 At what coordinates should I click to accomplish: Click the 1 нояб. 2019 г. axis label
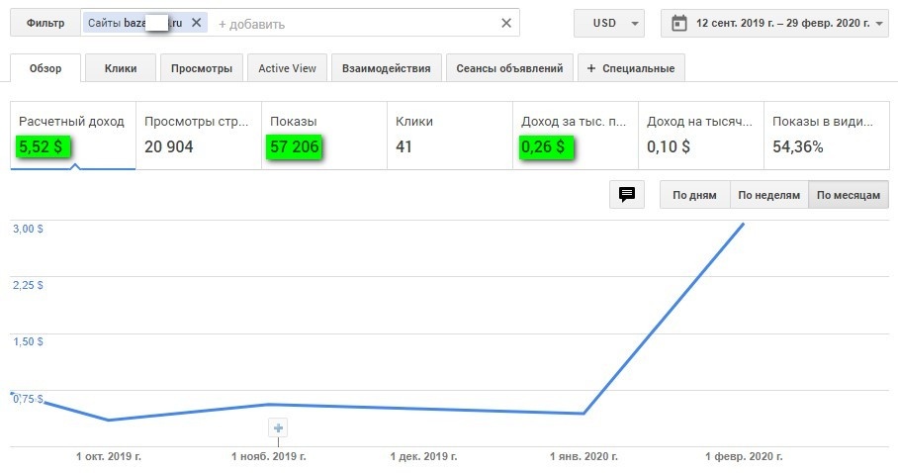click(269, 456)
